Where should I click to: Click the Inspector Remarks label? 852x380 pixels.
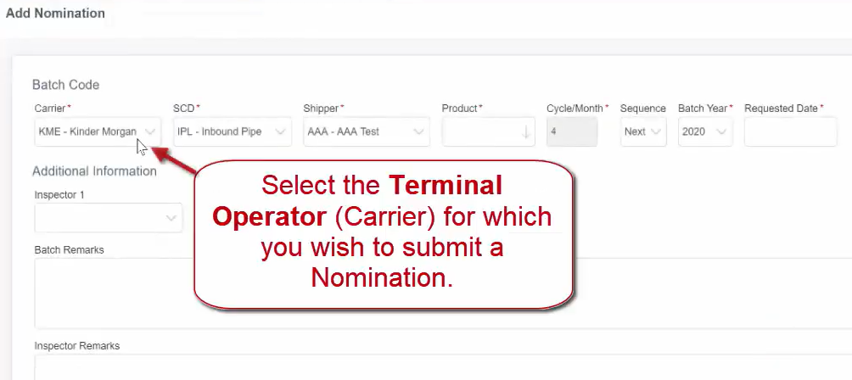pyautogui.click(x=76, y=346)
